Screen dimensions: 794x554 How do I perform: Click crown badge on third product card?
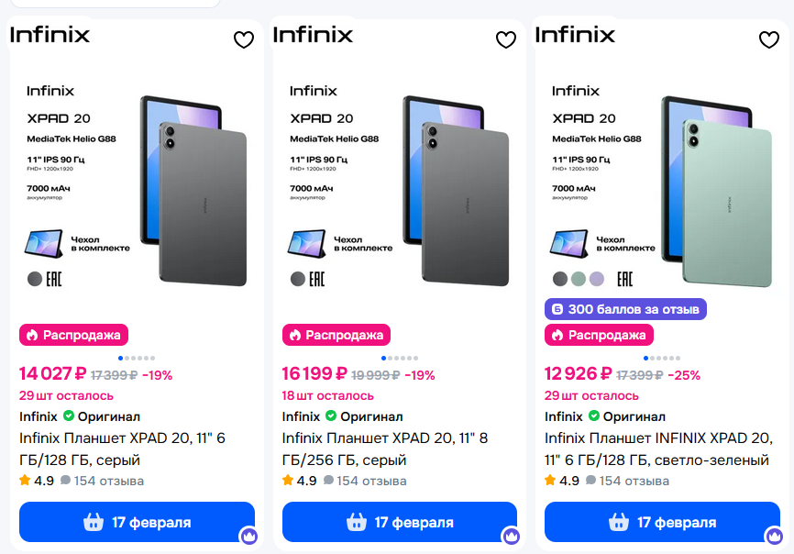(773, 536)
